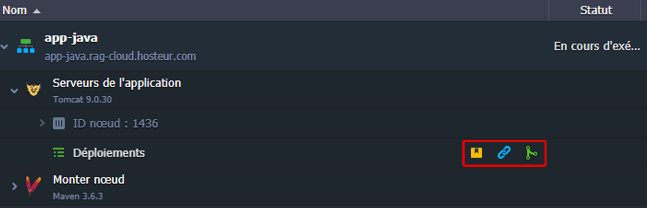Click the Maven feather icon

click(33, 186)
